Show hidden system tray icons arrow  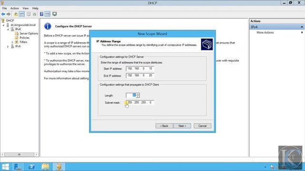pyautogui.click(x=265, y=167)
